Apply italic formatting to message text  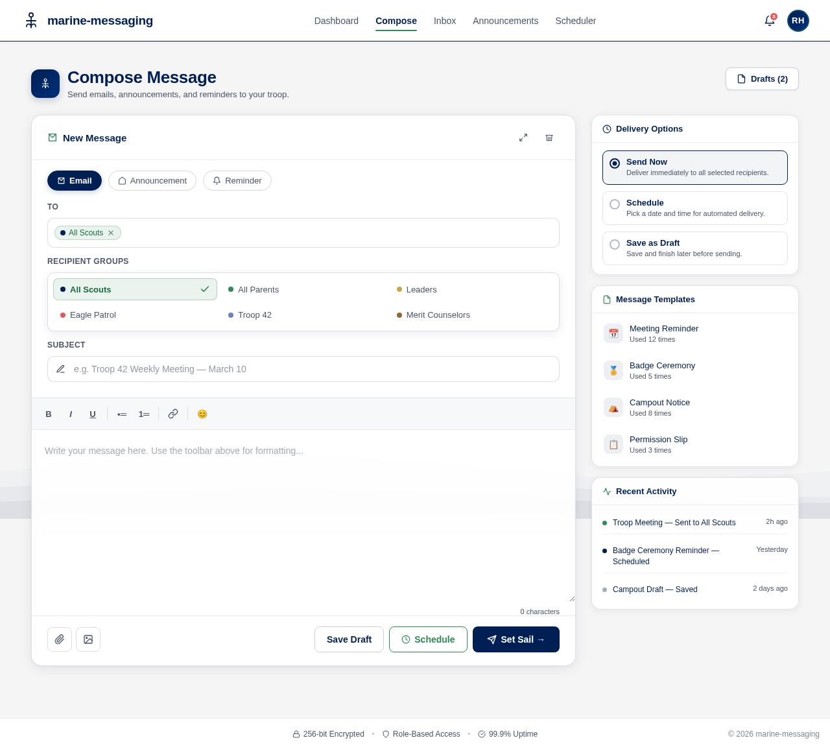[x=70, y=414]
